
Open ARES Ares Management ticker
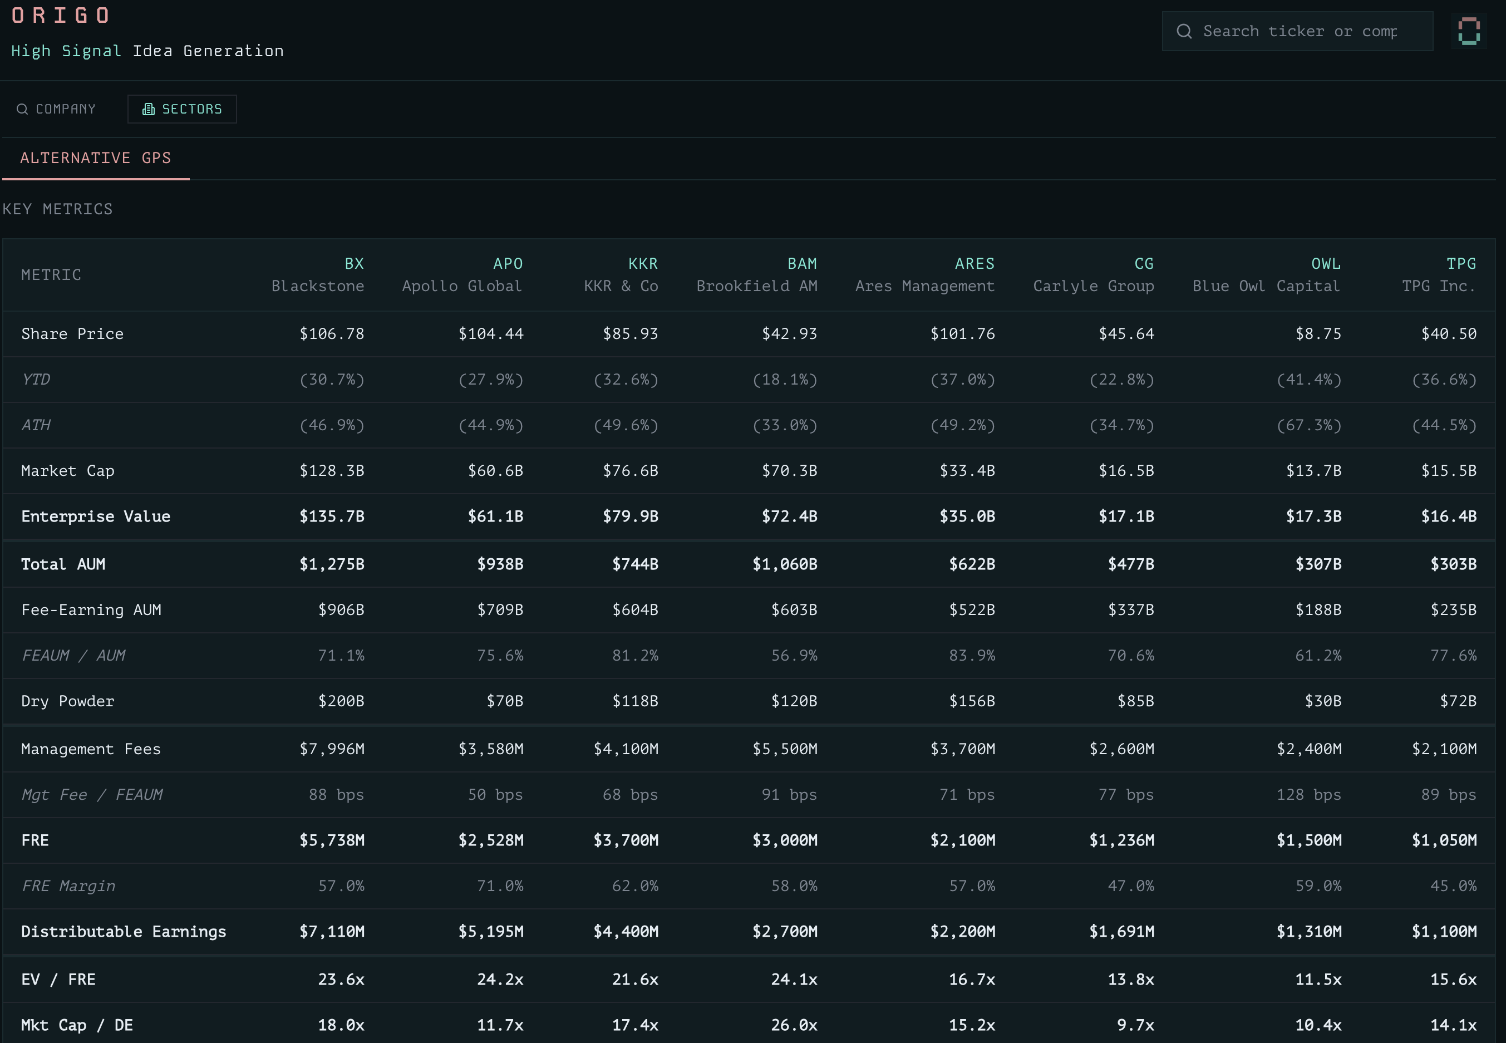[974, 264]
